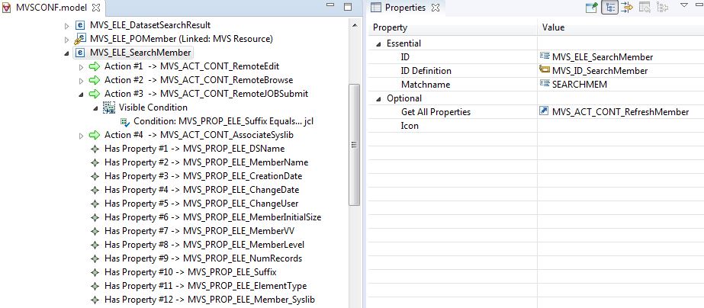Click green arrow icon of Action #1

coord(95,66)
